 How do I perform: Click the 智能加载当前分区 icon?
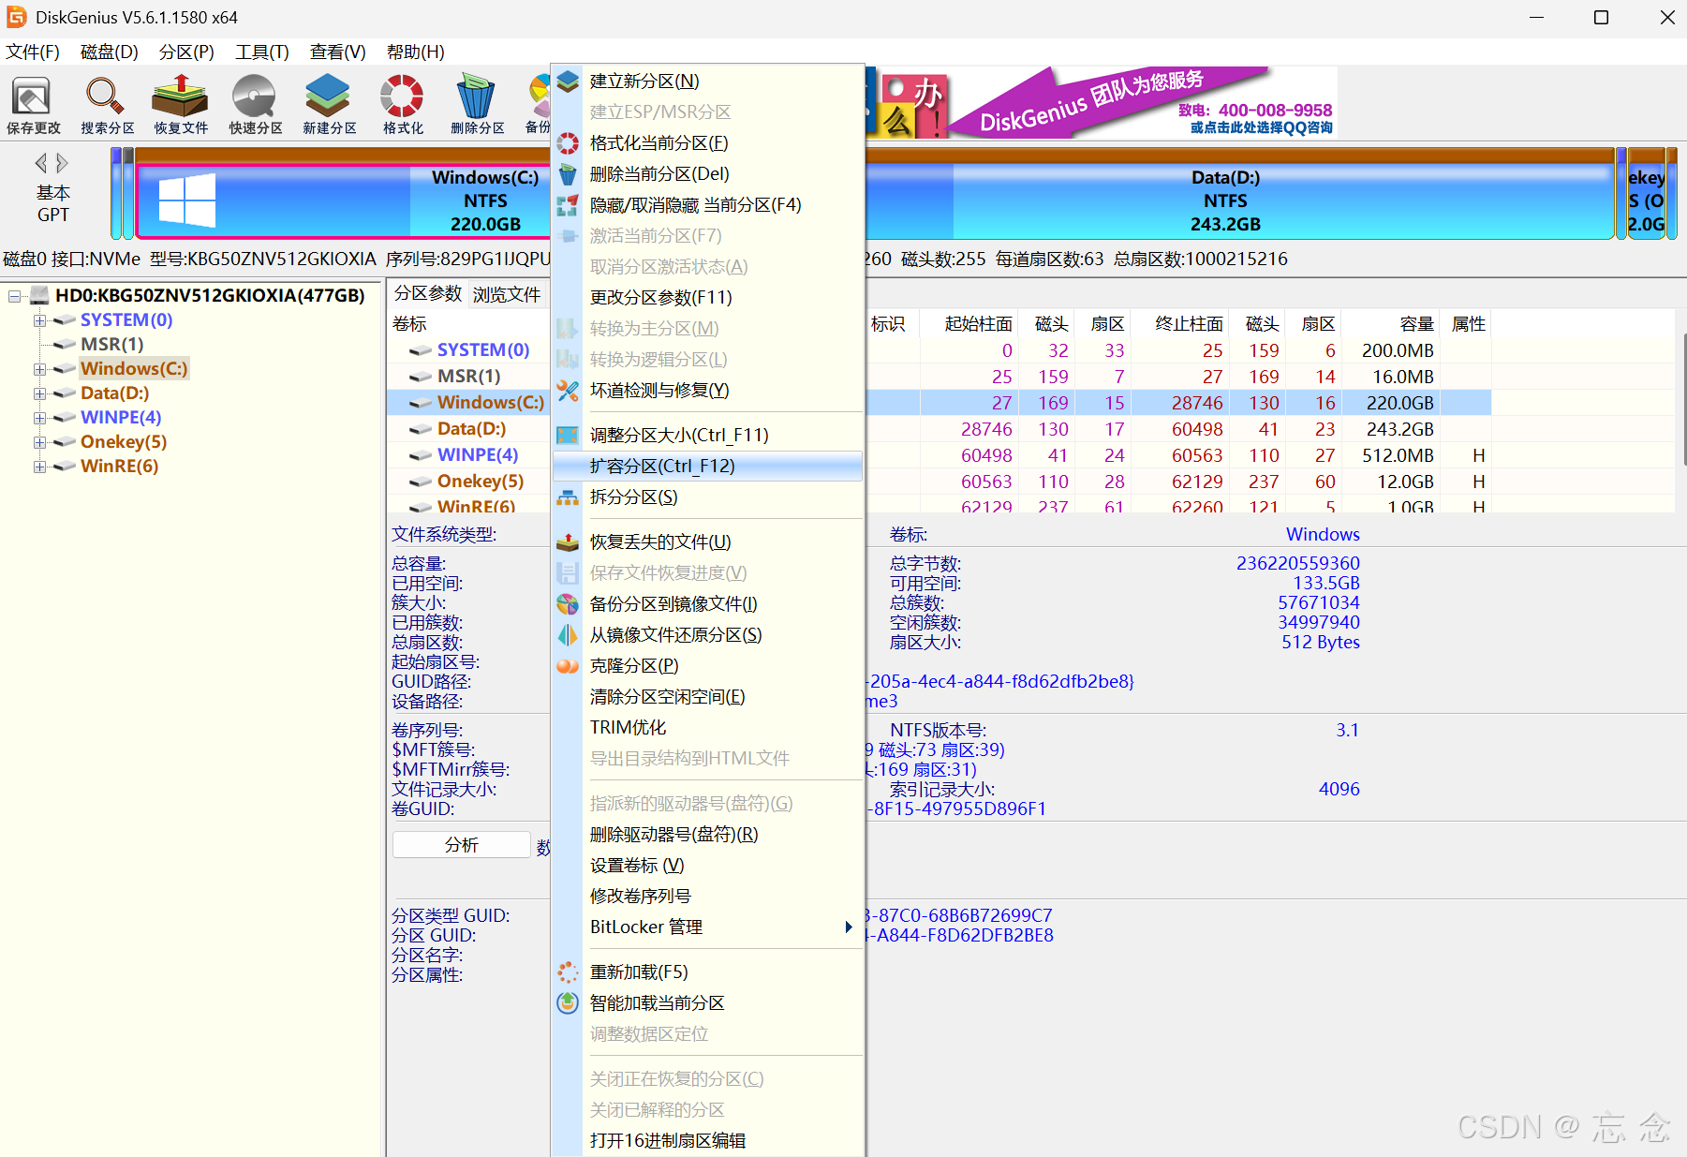568,1003
